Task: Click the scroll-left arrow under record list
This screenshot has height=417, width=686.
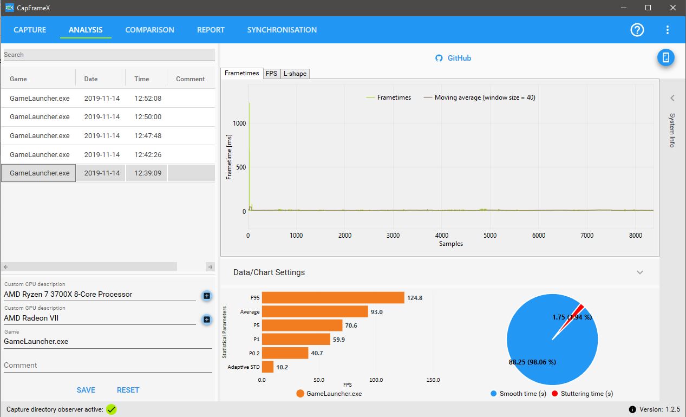Action: 5,267
